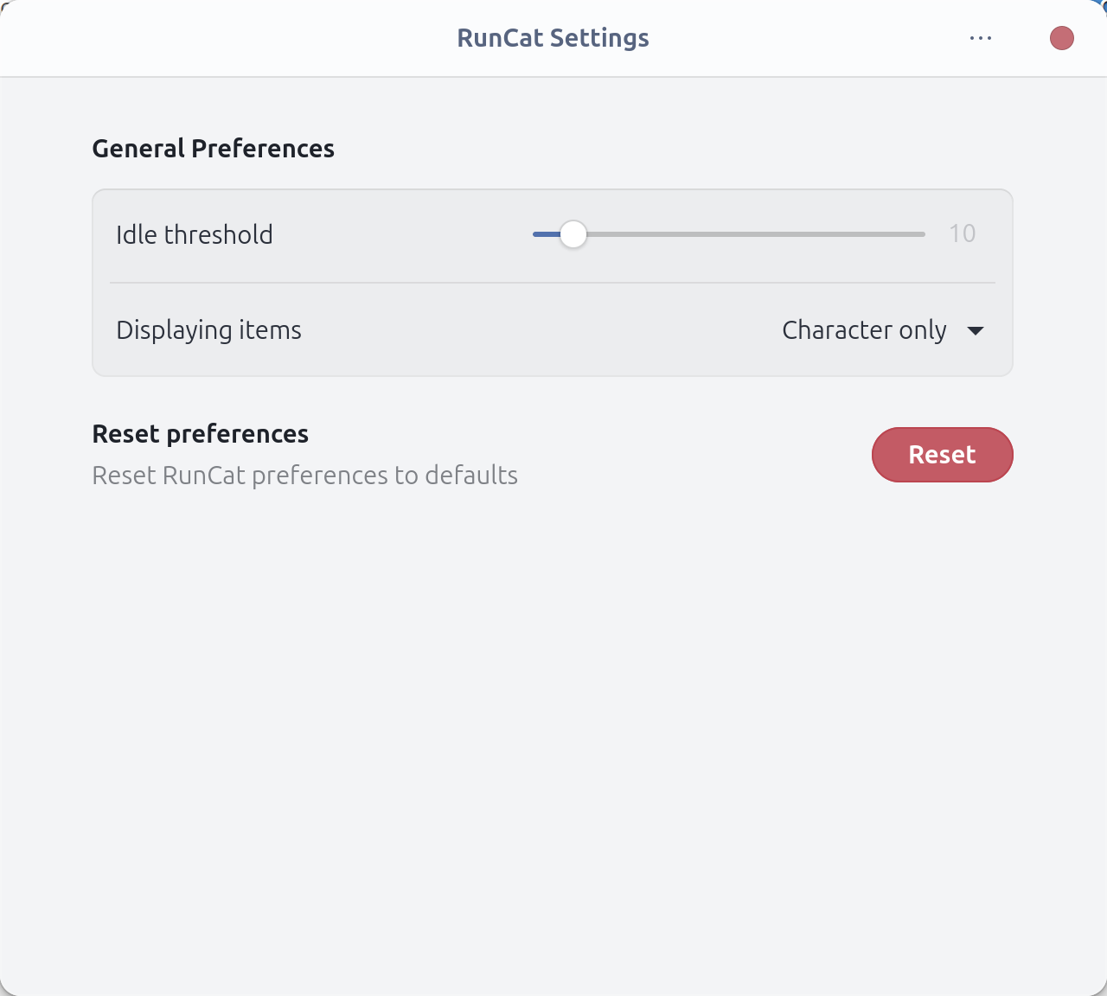The width and height of the screenshot is (1107, 996).
Task: Click the idle threshold value 10
Action: click(962, 233)
